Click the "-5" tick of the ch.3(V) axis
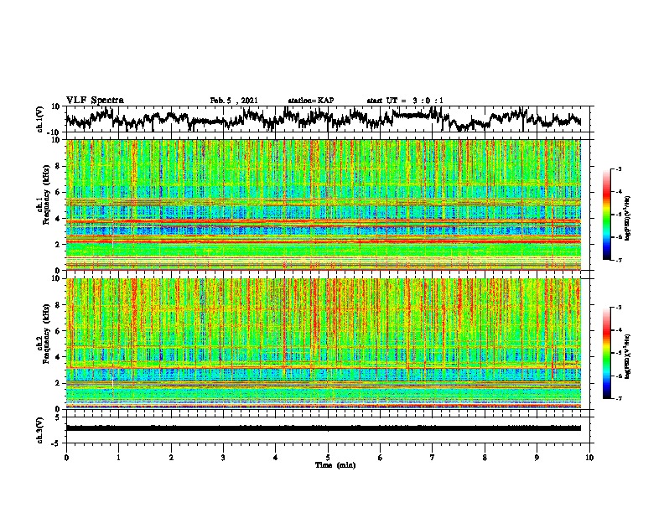Viewport: 664px width, 513px height. point(56,443)
